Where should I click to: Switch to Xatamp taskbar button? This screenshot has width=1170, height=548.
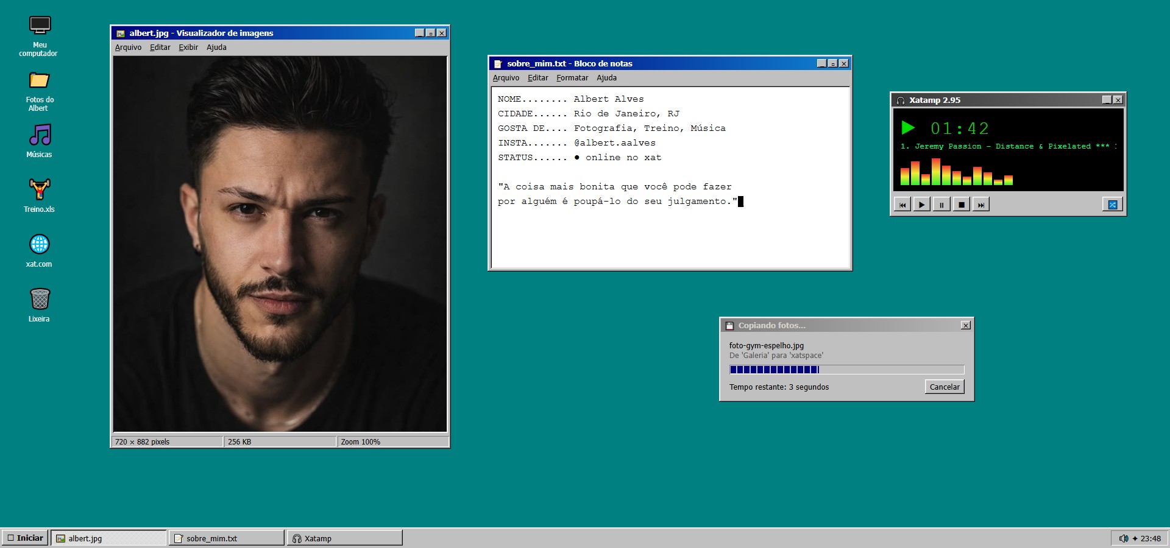coord(345,538)
